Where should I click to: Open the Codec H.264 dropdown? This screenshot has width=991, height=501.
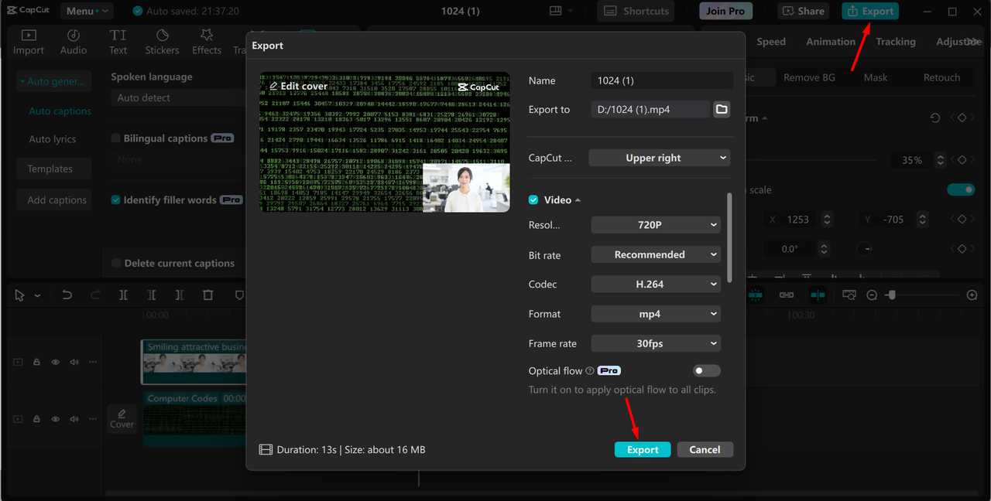click(656, 284)
